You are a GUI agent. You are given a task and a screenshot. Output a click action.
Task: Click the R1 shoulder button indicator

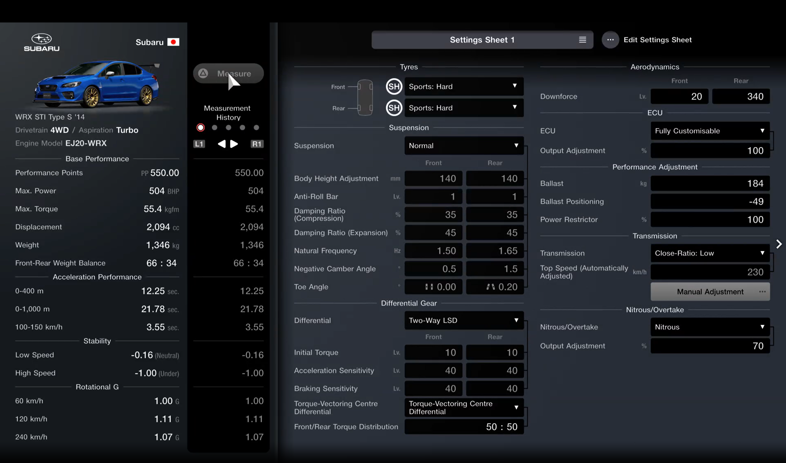pyautogui.click(x=257, y=144)
